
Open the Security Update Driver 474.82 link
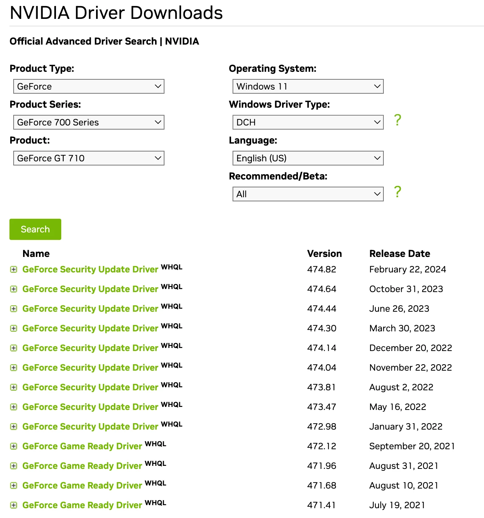[x=90, y=269]
